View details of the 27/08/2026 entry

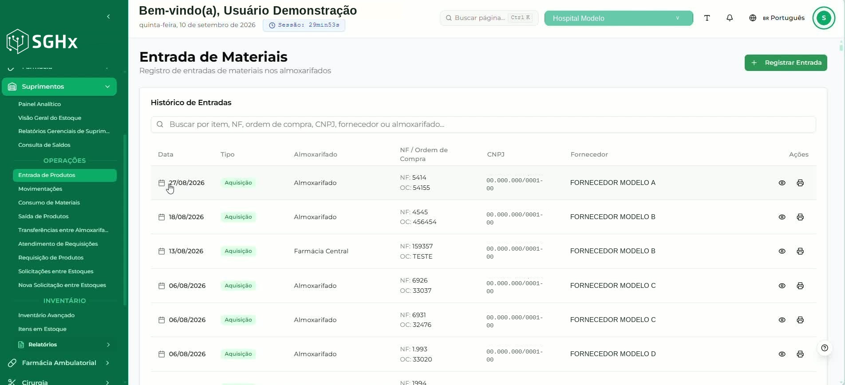782,183
